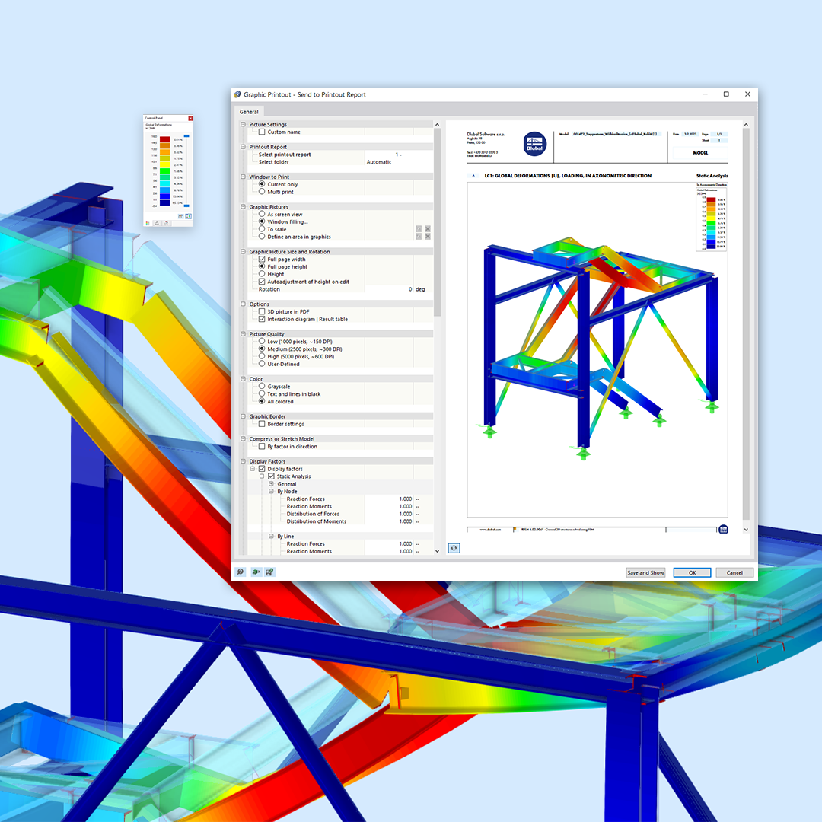Click the refresh preview icon below the report
This screenshot has height=822, width=822.
point(454,549)
